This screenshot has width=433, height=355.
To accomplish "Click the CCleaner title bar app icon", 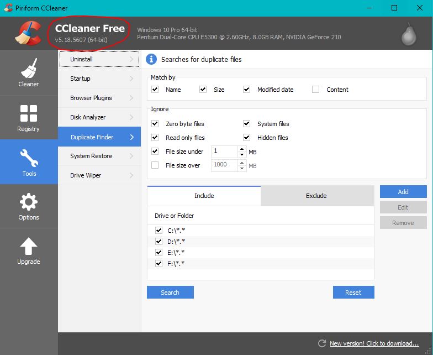I will (8, 8).
